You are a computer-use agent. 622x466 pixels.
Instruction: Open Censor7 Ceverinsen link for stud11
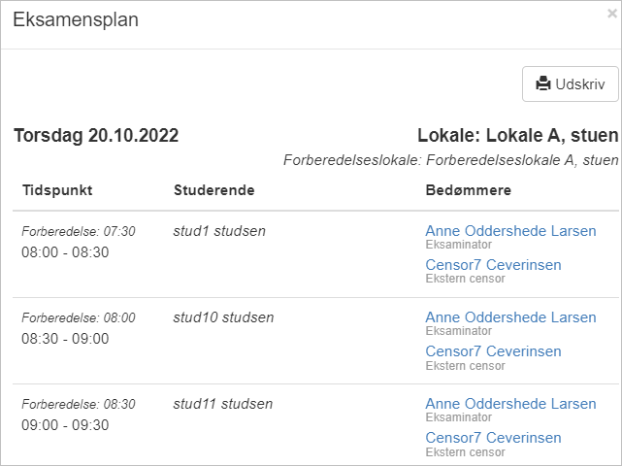tap(493, 438)
